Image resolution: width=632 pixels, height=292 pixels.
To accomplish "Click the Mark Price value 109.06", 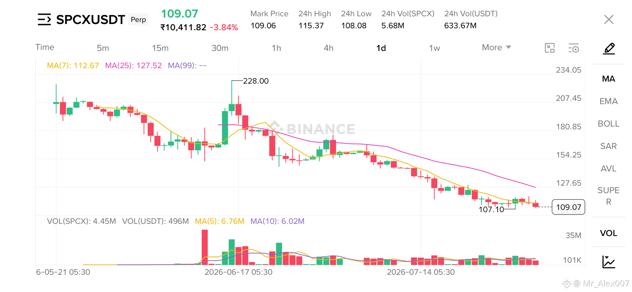I will pos(263,26).
